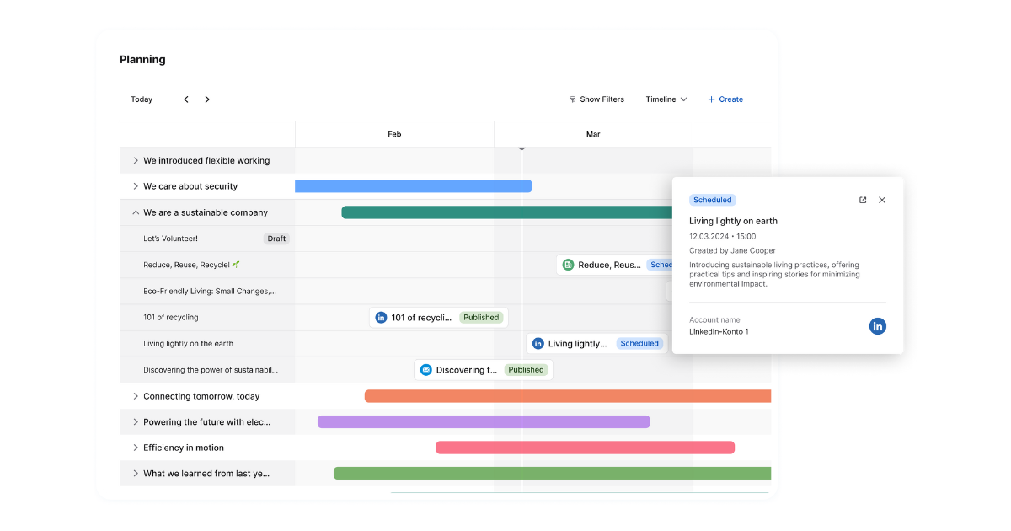Expand the Connecting tomorrow, today group
The image size is (1011, 531).
(x=136, y=395)
